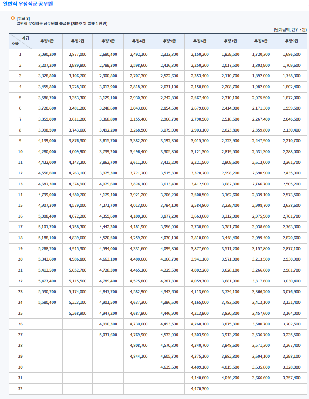309x399 pixels.
Task: Click cell 3,975,300 in 호봉 12 row
Action: coord(108,173)
